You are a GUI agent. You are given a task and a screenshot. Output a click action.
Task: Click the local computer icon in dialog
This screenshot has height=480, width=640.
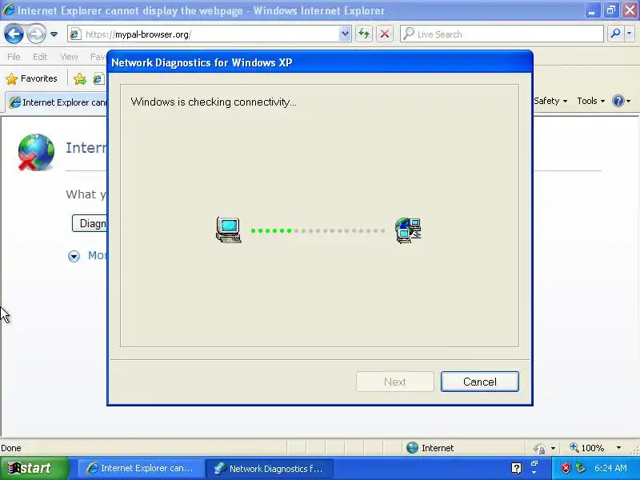[229, 230]
